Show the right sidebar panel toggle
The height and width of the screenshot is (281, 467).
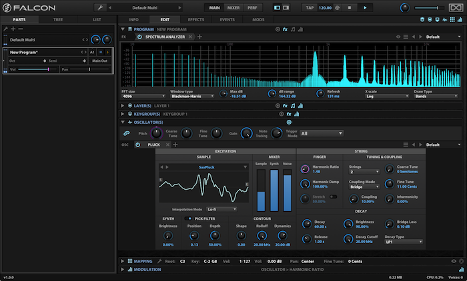point(286,8)
